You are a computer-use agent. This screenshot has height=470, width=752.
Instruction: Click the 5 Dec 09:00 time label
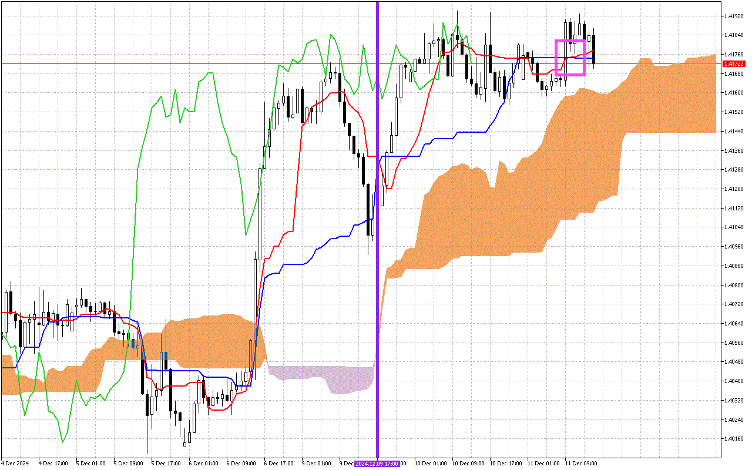click(x=129, y=464)
